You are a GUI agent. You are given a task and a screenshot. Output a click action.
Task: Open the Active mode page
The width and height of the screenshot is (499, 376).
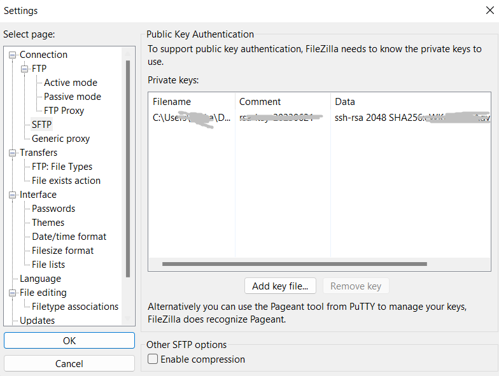click(70, 83)
